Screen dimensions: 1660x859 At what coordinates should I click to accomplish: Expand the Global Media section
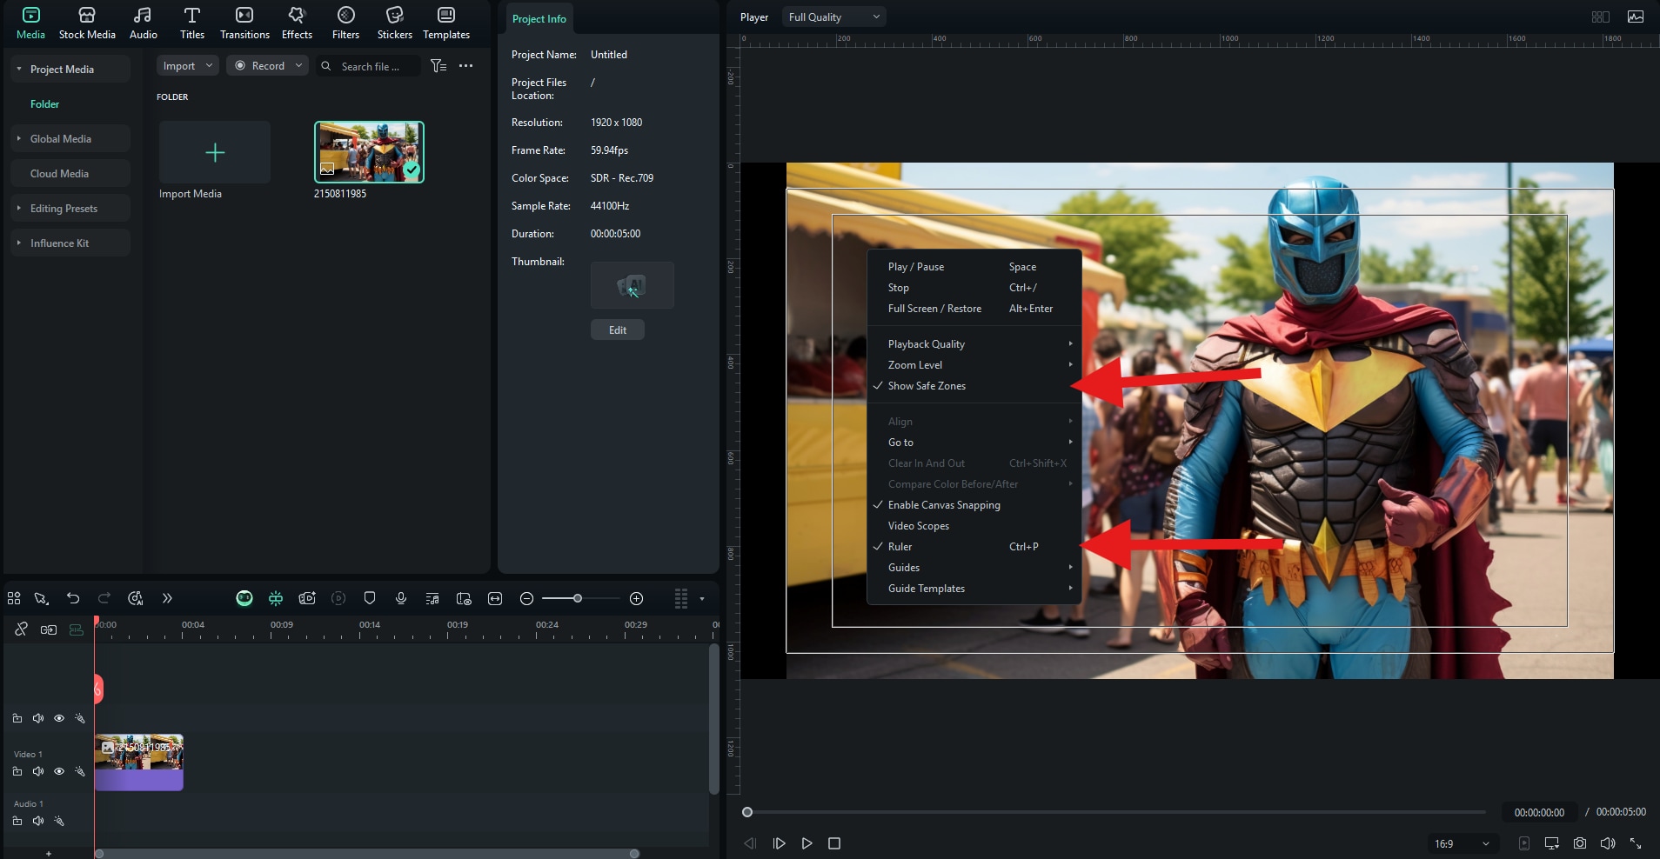19,139
